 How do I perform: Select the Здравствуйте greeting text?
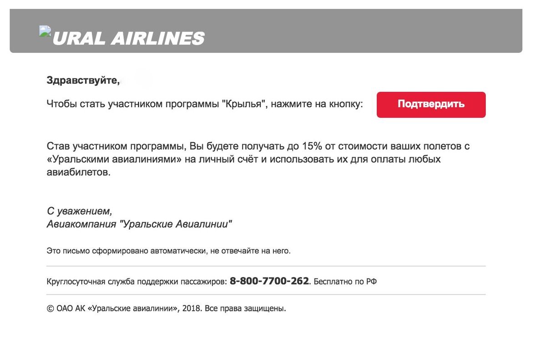(x=83, y=81)
